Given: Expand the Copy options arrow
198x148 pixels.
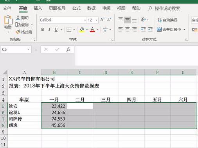Looking at the screenshot, I should [32, 25].
